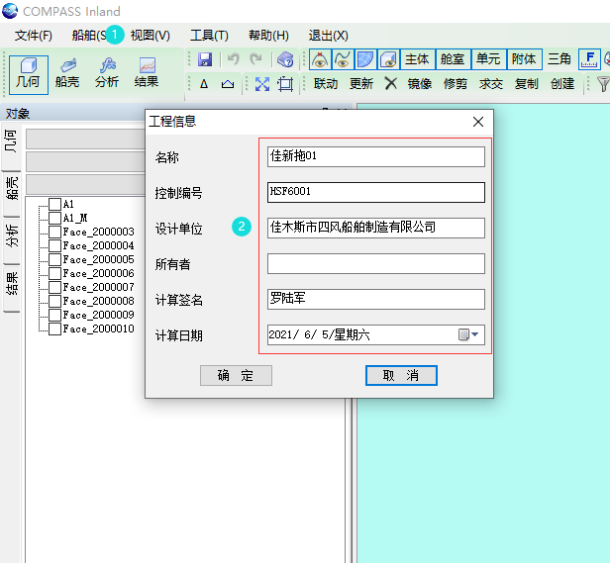
Task: Open the 帮助(H) menu
Action: coord(268,36)
